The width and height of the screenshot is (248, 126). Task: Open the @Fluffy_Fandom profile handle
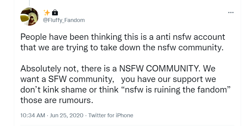(x=64, y=20)
